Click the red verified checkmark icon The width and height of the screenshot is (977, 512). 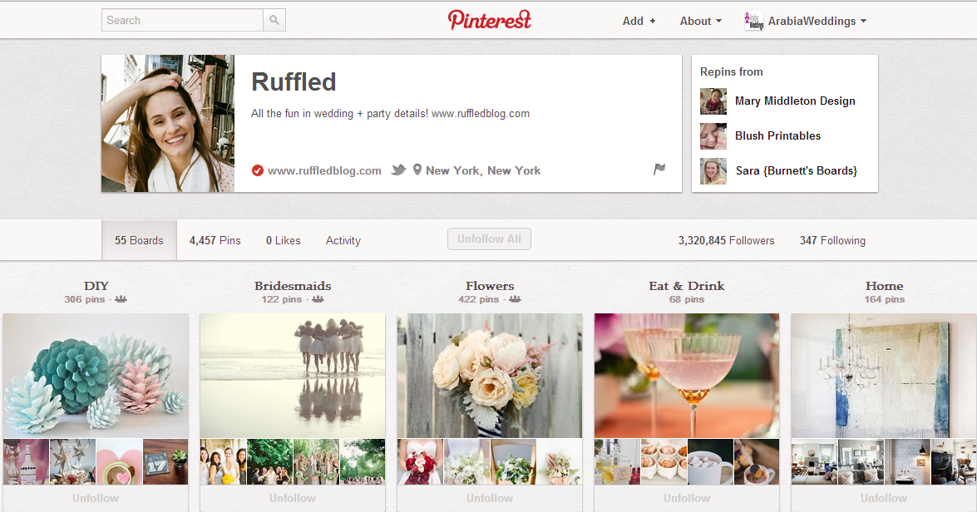tap(257, 170)
